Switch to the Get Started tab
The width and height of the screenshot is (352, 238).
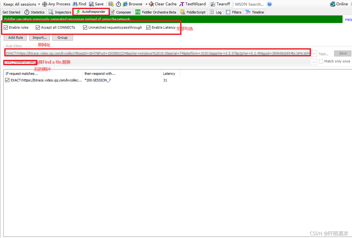[x=11, y=12]
